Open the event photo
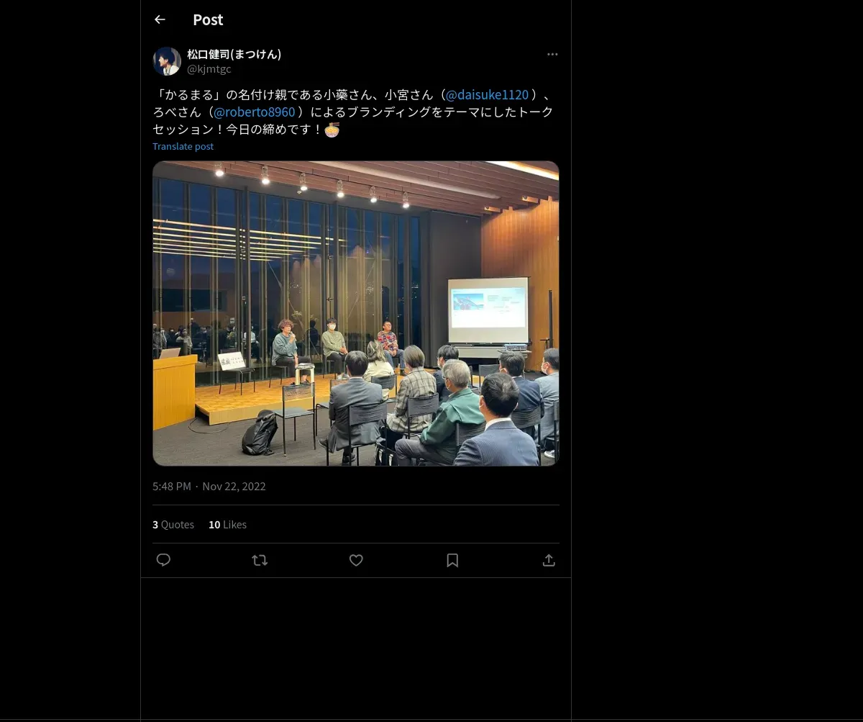This screenshot has width=863, height=722. coord(356,313)
